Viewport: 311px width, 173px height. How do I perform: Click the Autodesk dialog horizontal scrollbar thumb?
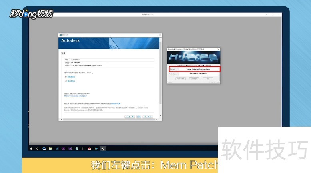[109, 119]
